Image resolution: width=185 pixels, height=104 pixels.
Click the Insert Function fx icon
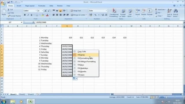point(33,22)
